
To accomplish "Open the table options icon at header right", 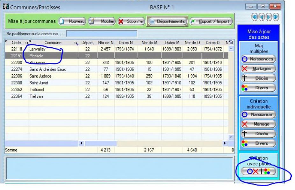I will click(x=231, y=42).
